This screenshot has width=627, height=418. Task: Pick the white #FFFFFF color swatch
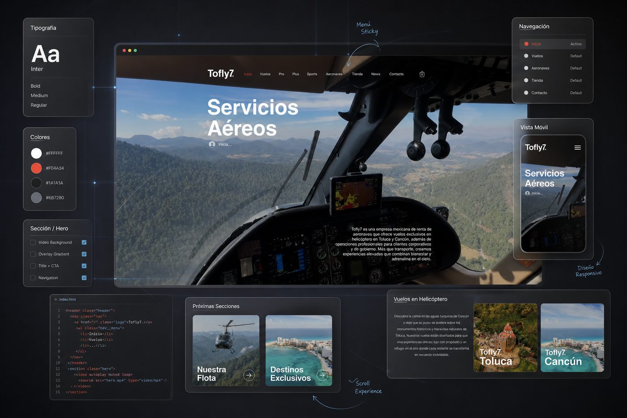tap(36, 153)
